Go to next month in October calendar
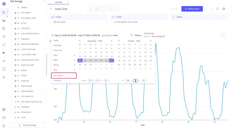232x130 pixels. coord(151,41)
